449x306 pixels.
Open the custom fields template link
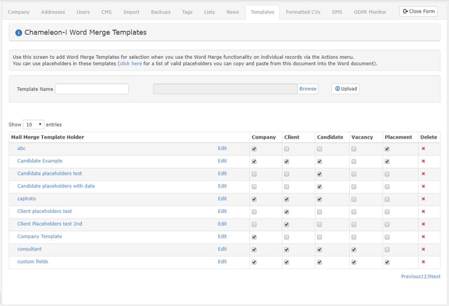click(x=33, y=262)
